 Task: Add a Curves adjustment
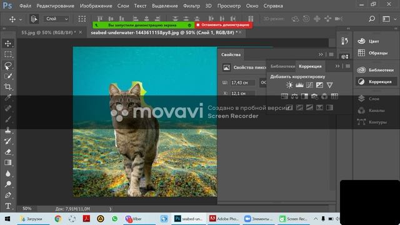[309, 85]
